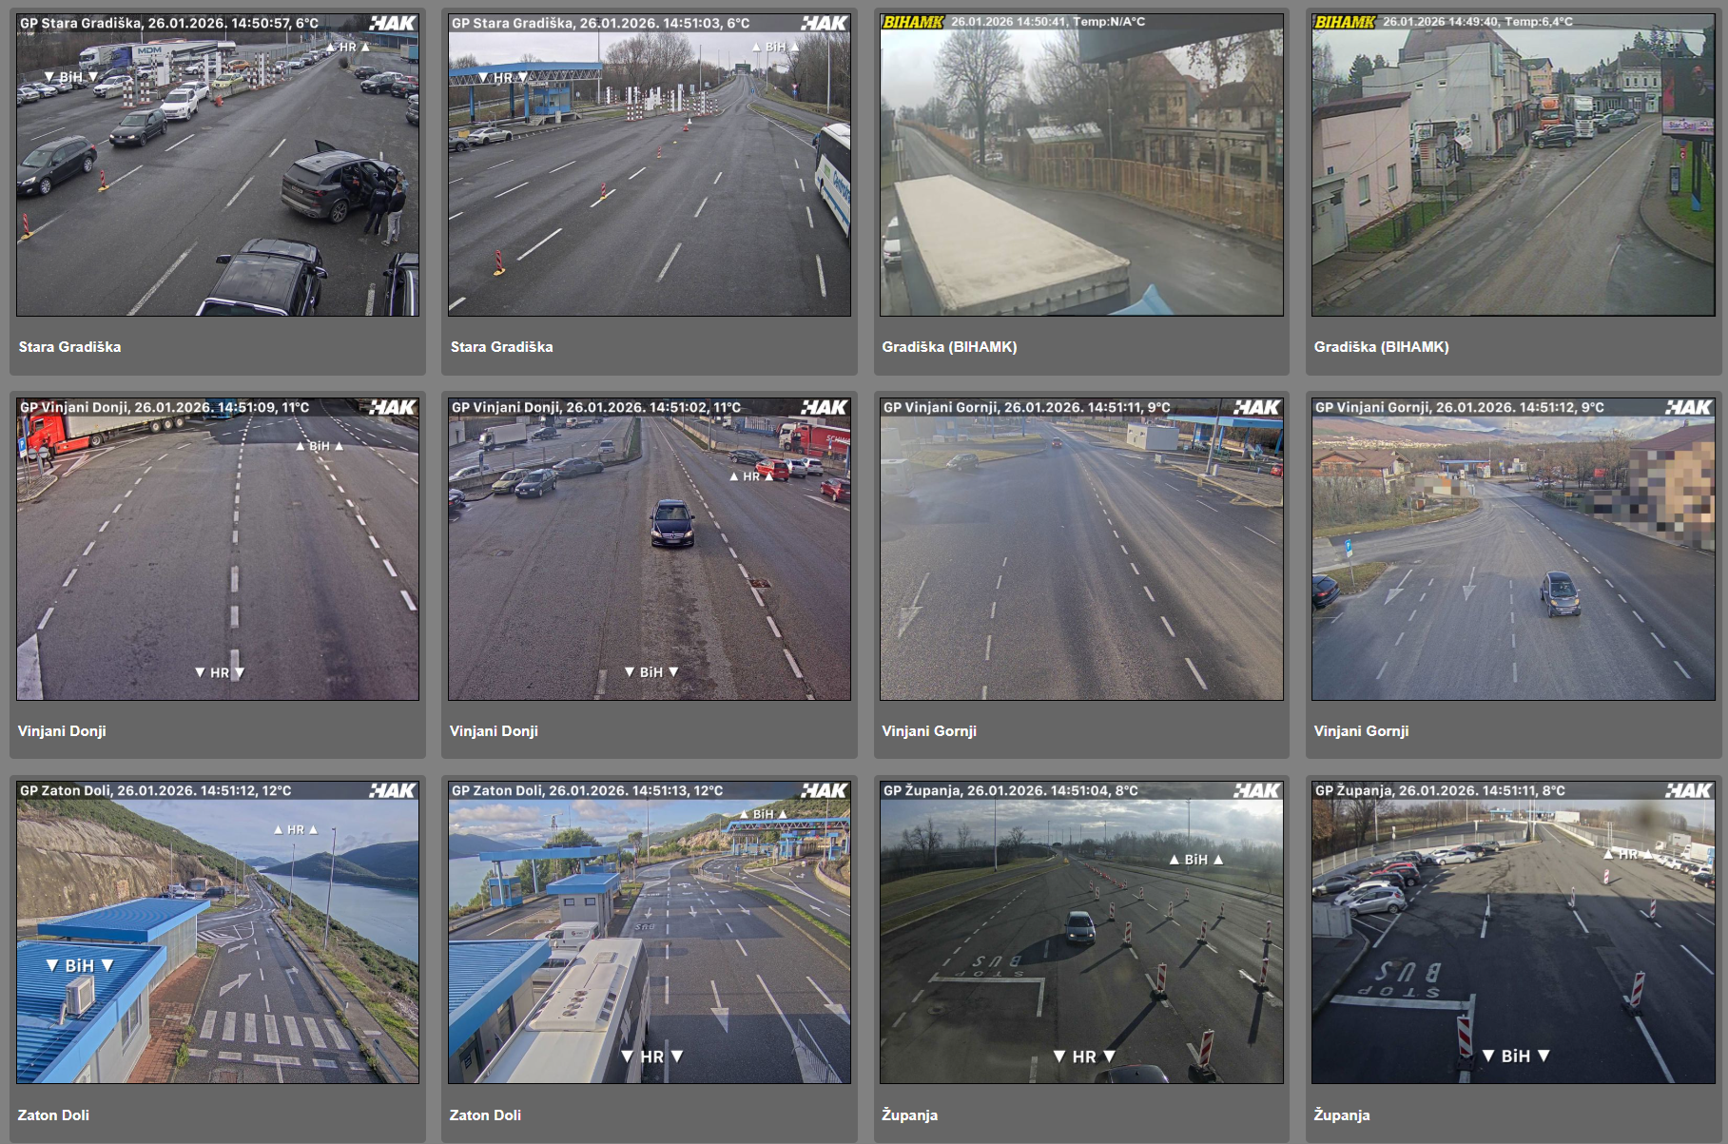This screenshot has height=1144, width=1728.
Task: Click BIHAMK logo on Temp:6,4°C camera feed
Action: coord(1344,22)
